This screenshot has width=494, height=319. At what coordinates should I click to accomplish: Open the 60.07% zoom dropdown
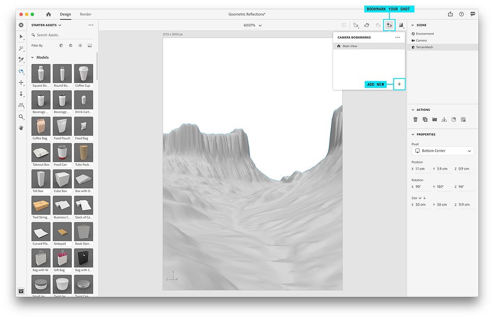tap(252, 25)
